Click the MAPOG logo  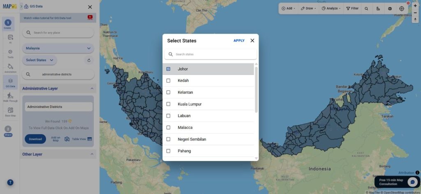(x=10, y=7)
